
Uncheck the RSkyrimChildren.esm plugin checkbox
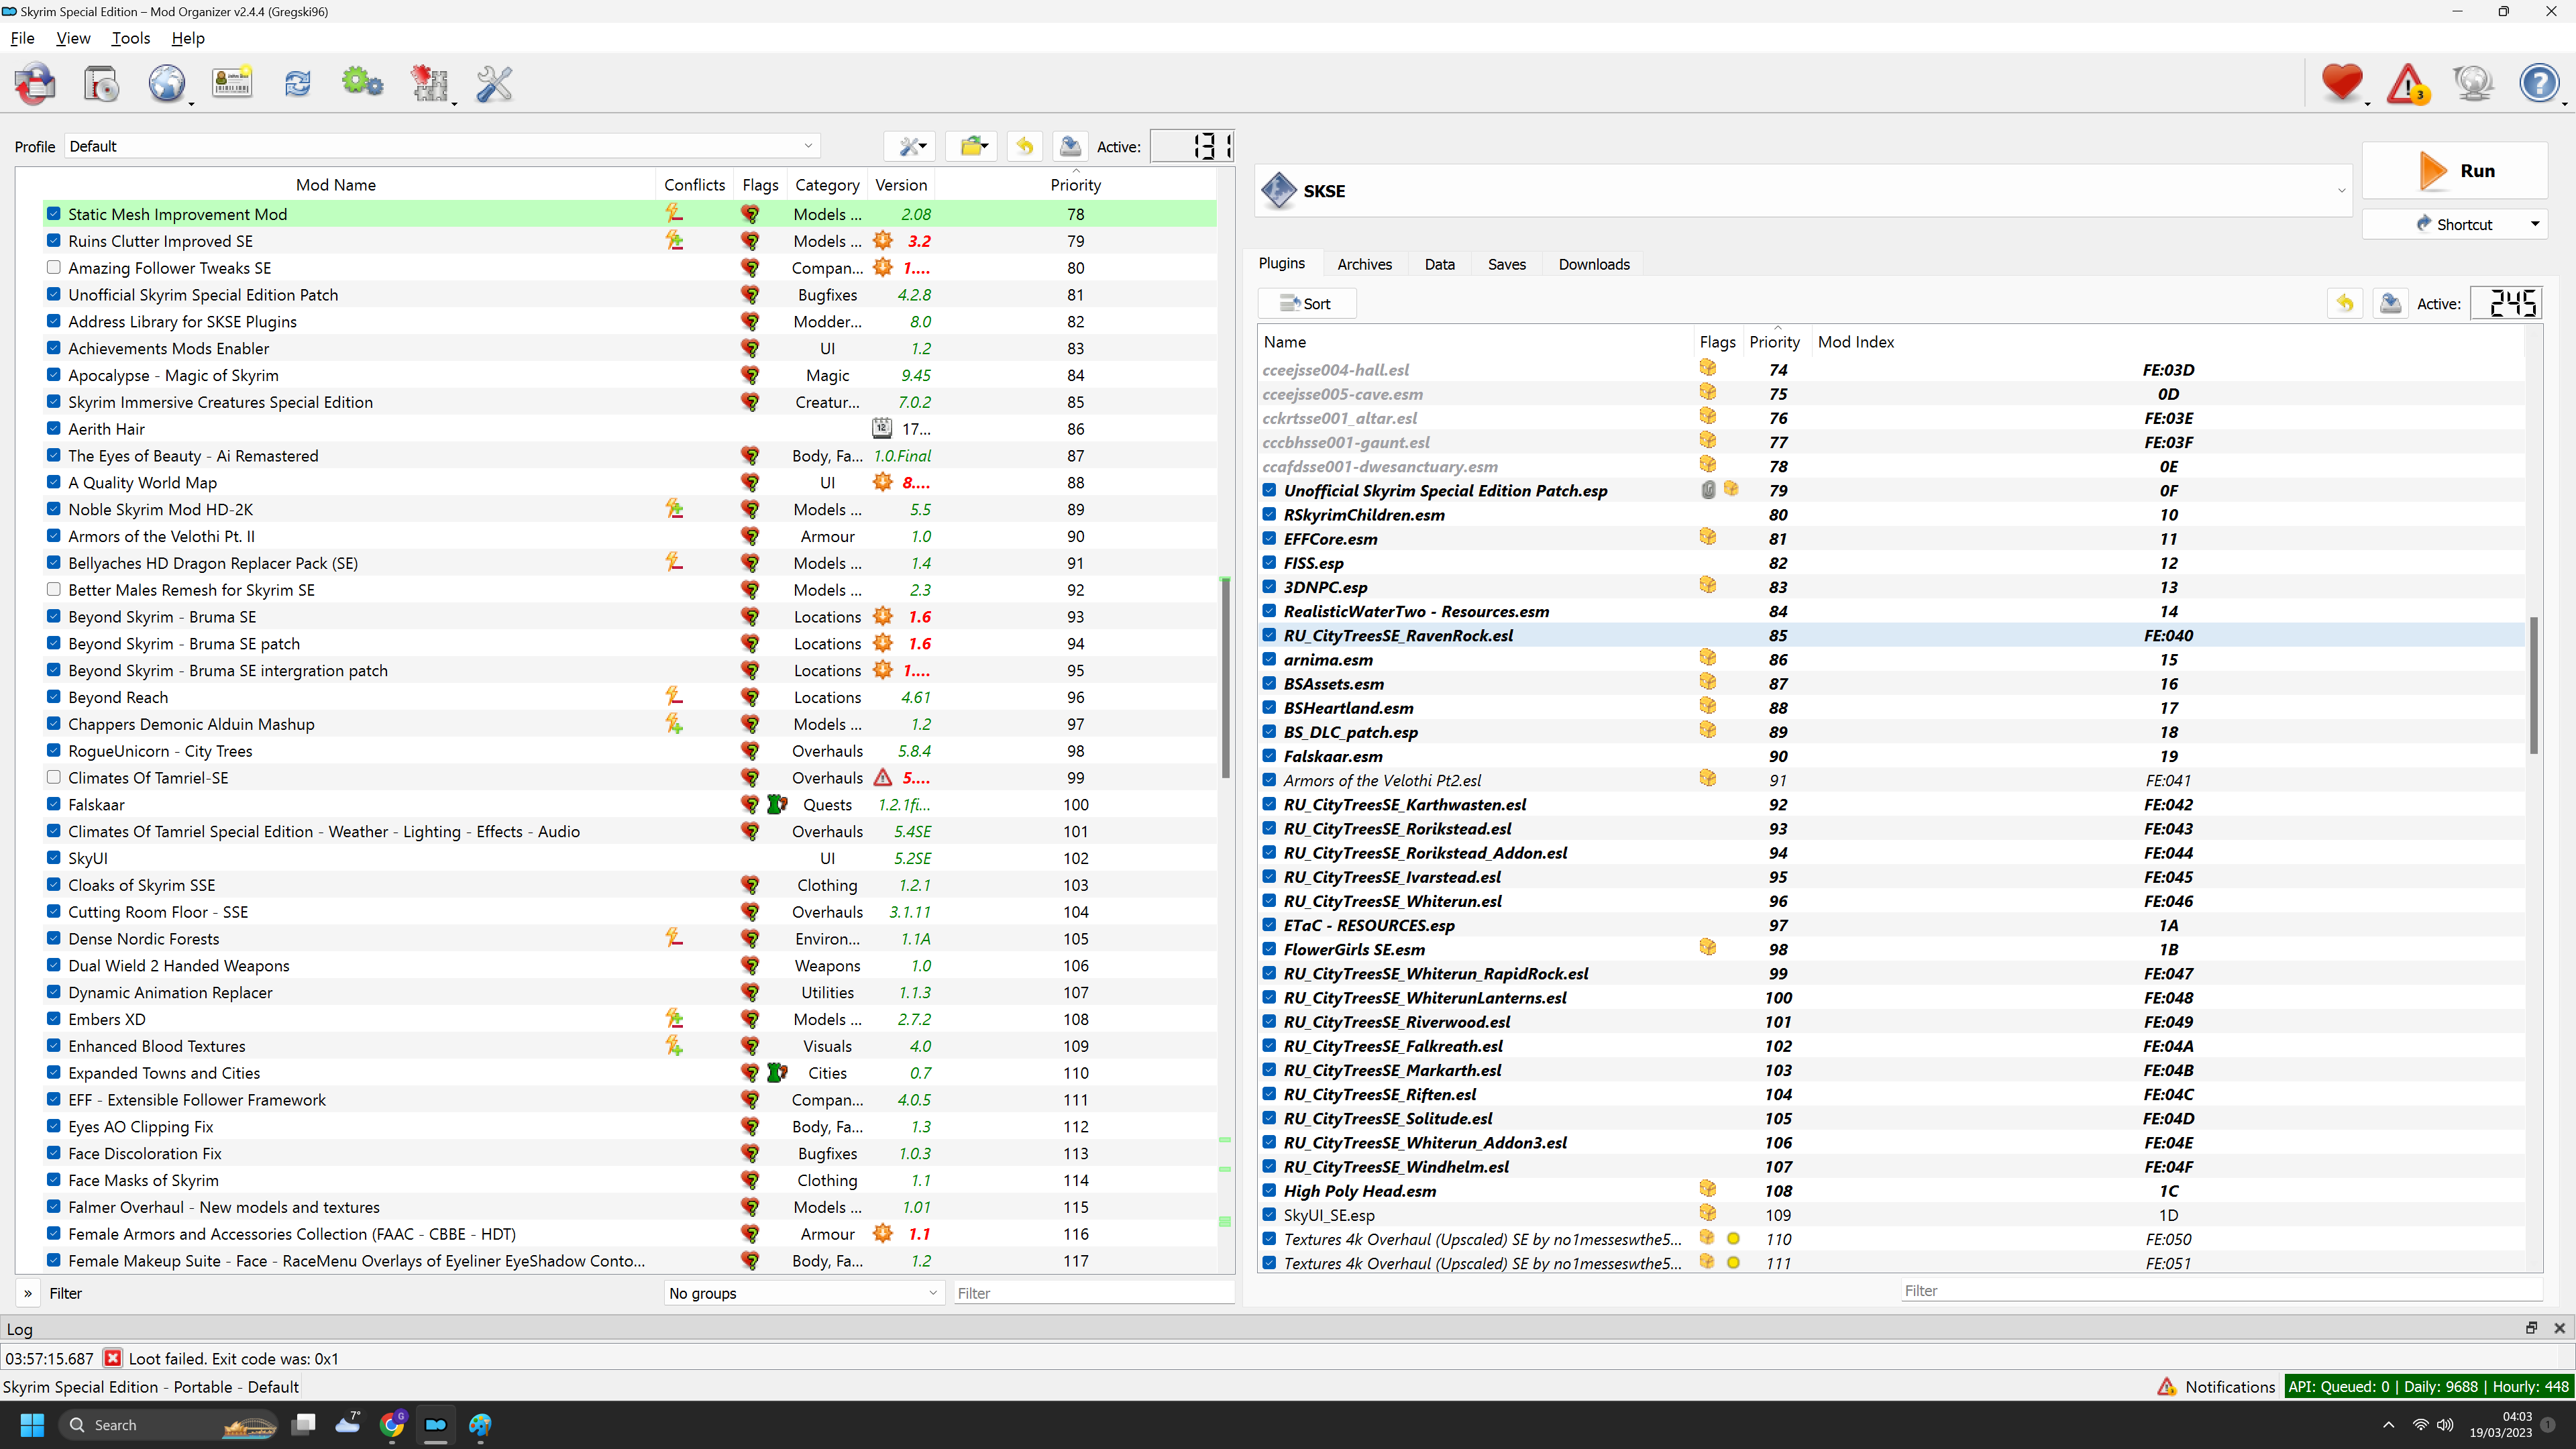(x=1269, y=514)
